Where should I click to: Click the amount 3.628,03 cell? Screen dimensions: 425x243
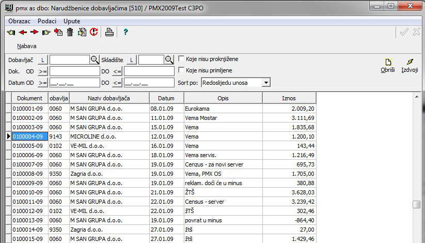tap(289, 192)
